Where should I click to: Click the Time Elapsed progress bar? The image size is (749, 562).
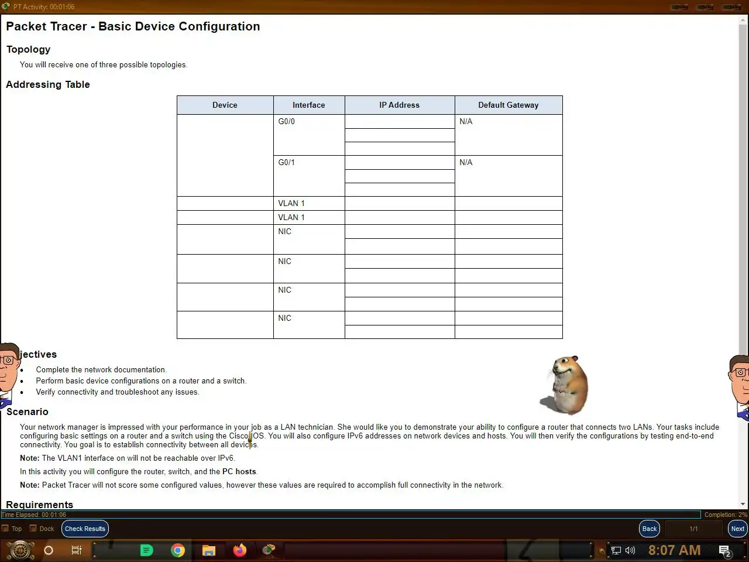pos(351,515)
